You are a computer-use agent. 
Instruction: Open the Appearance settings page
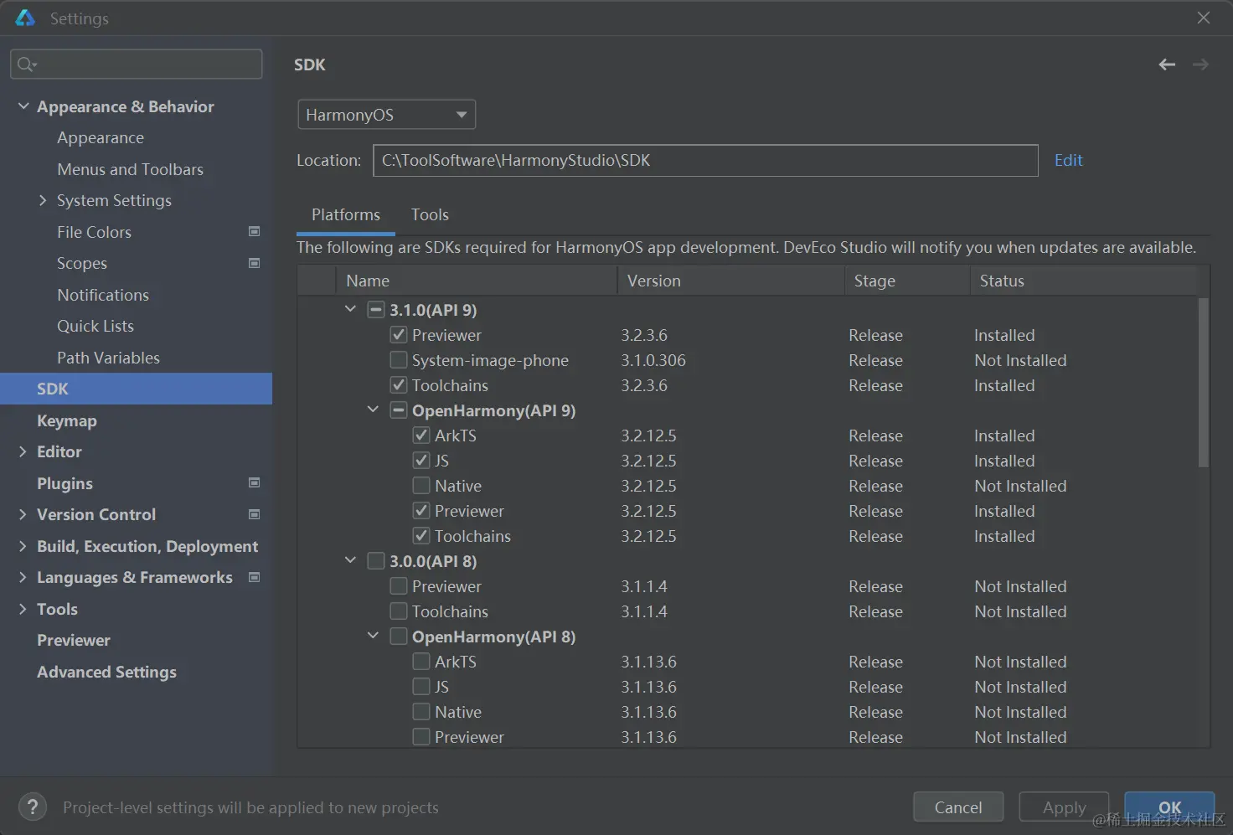pyautogui.click(x=101, y=137)
